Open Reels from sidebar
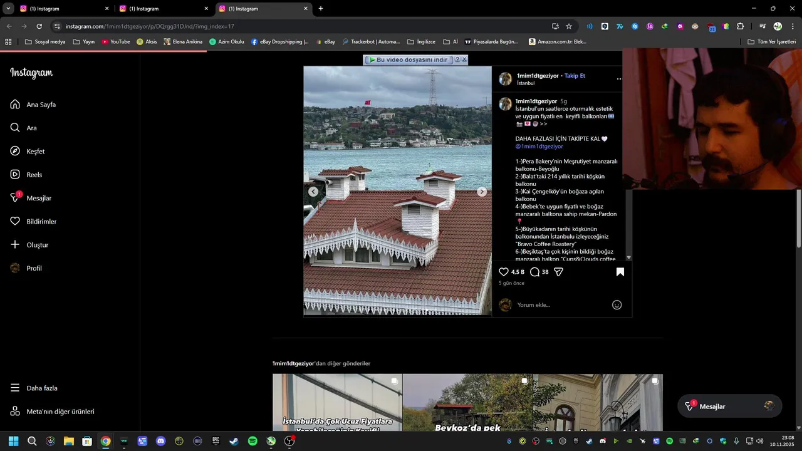The width and height of the screenshot is (802, 451). coord(26,175)
